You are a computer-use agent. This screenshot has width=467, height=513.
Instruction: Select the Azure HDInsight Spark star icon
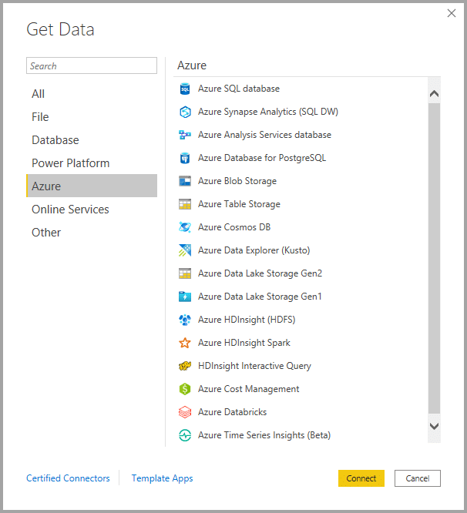pyautogui.click(x=185, y=344)
